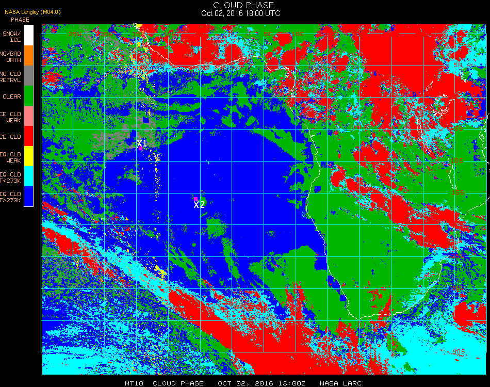Click the green Clear legend swatch
This screenshot has height=387, width=490.
[28, 95]
